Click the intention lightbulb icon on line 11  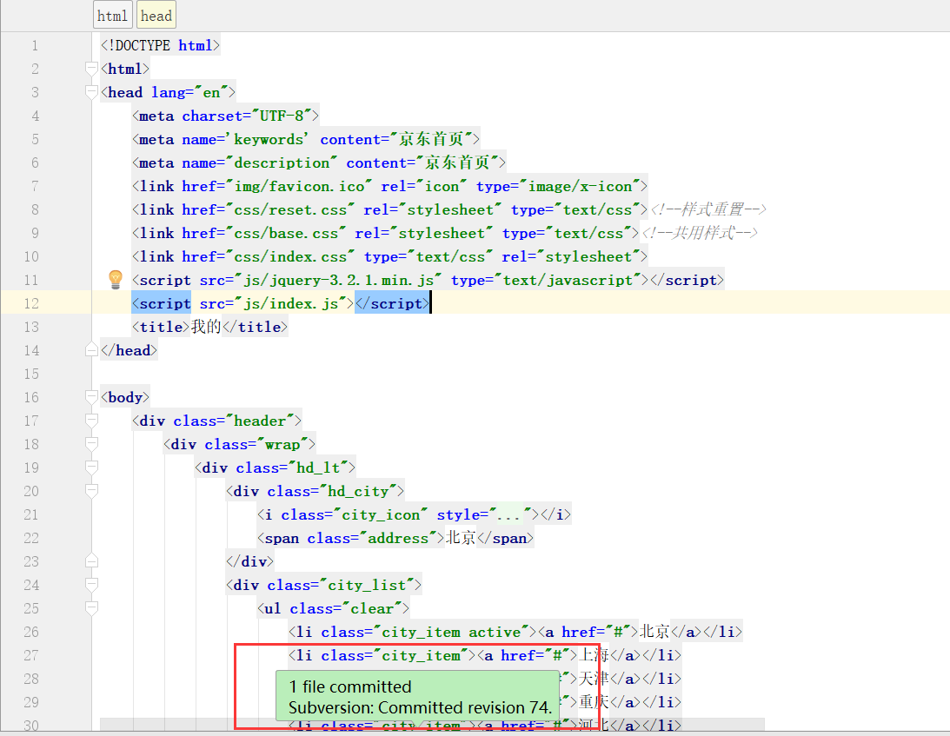115,279
